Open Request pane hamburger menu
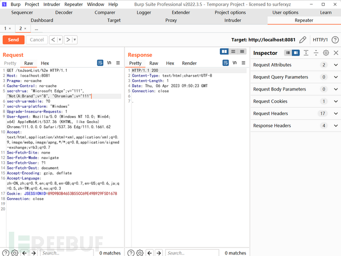Screen dimensions: 341x256 pyautogui.click(x=118, y=63)
